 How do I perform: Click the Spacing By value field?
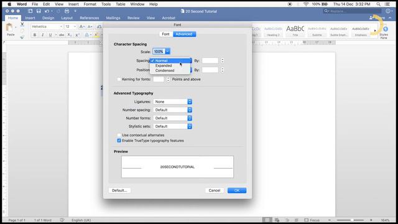(x=210, y=61)
